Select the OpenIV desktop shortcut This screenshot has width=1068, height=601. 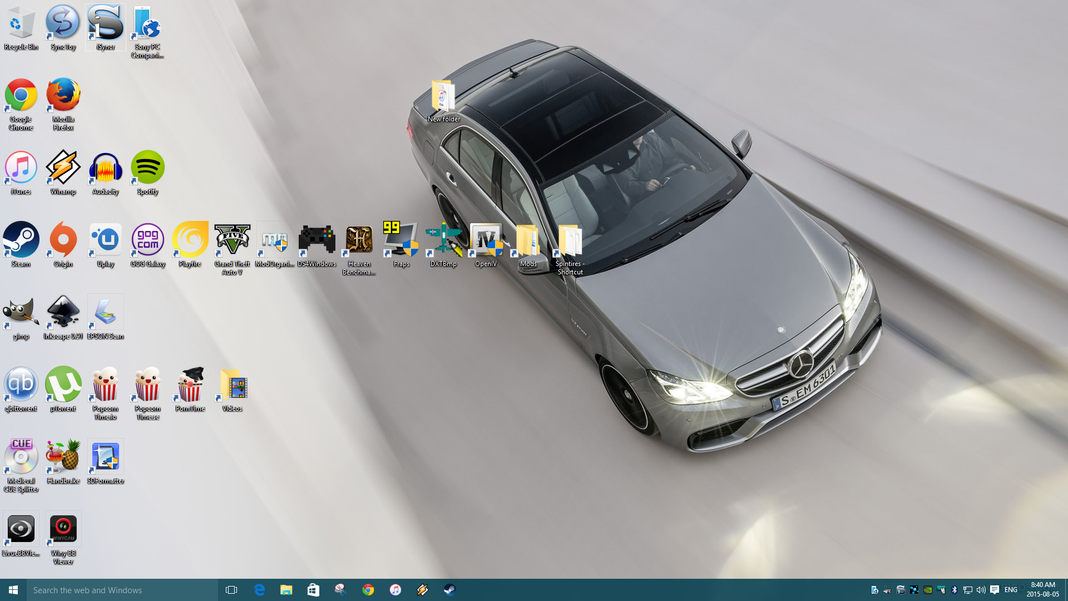(x=486, y=245)
